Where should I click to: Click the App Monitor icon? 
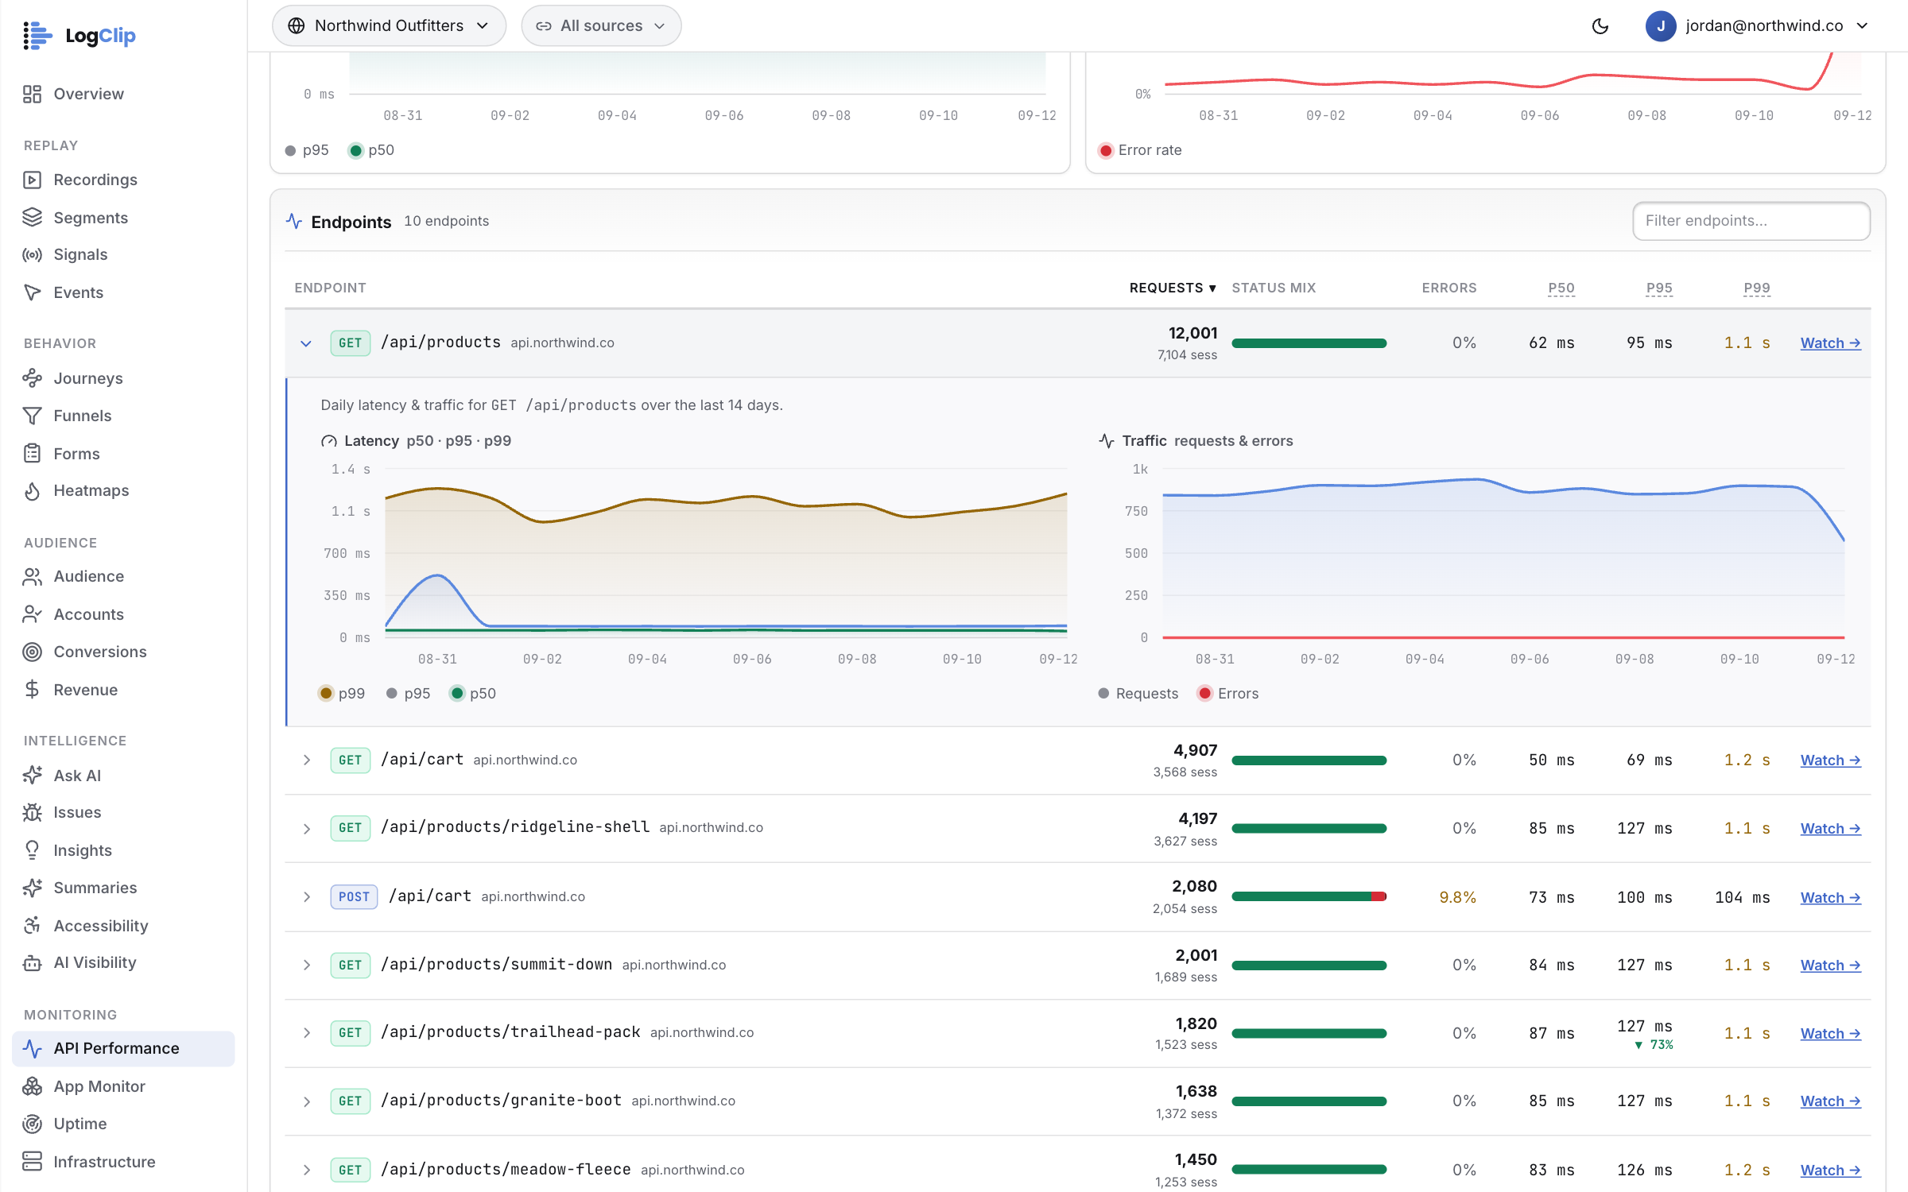coord(32,1086)
